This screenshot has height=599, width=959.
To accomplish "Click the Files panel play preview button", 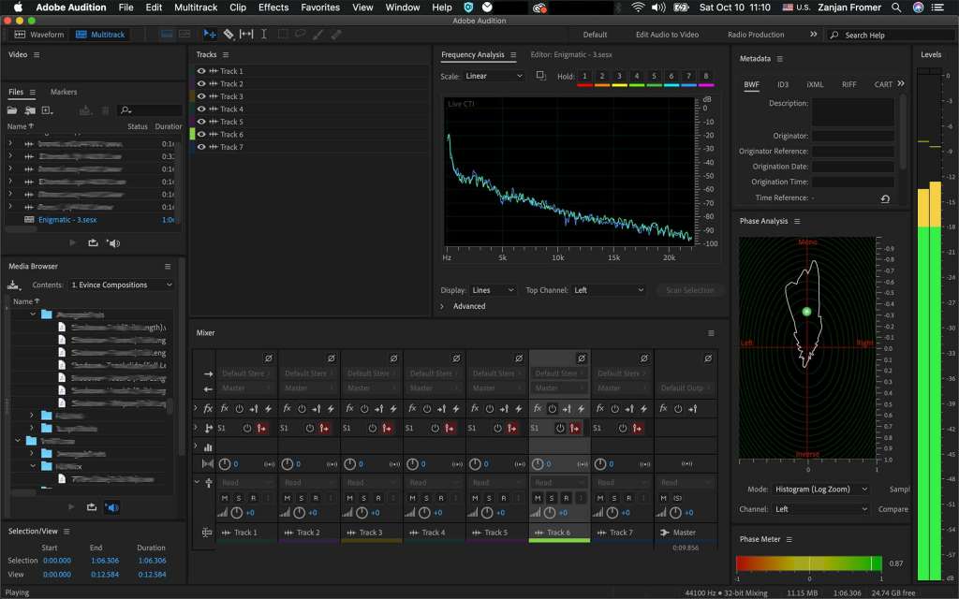I will [73, 242].
